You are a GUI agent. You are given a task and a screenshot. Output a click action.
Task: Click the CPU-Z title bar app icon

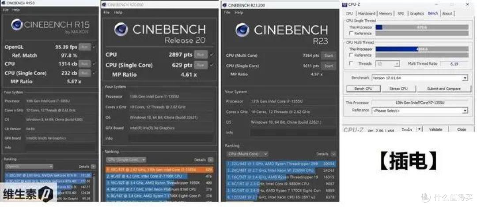(x=344, y=4)
